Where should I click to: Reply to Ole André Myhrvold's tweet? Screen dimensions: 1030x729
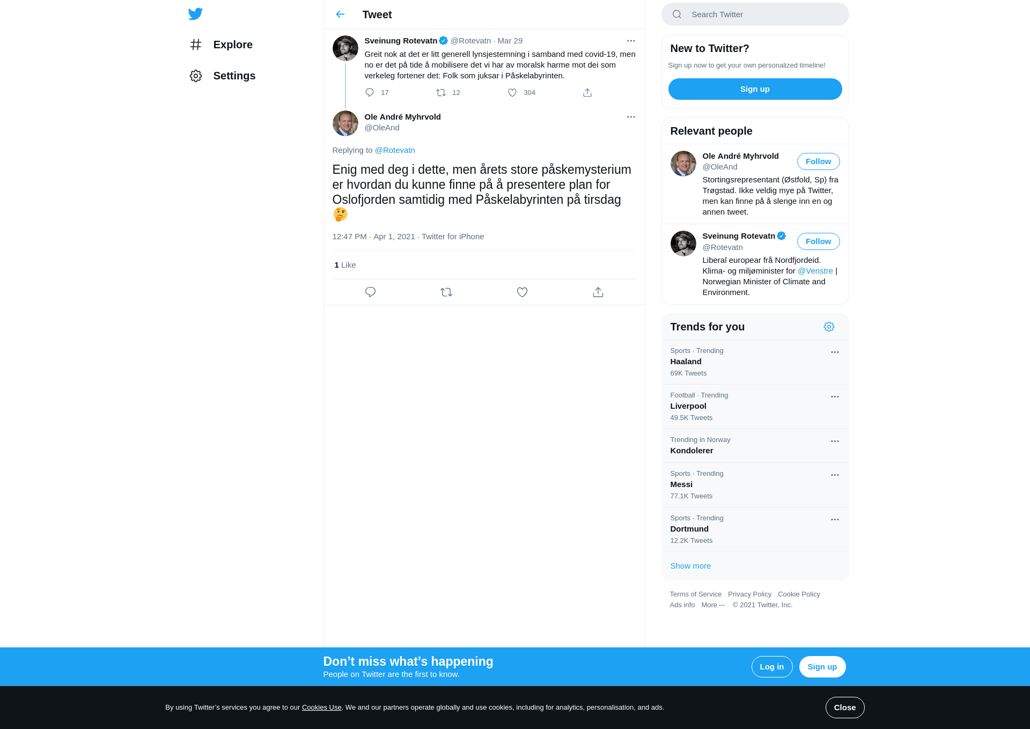coord(370,292)
